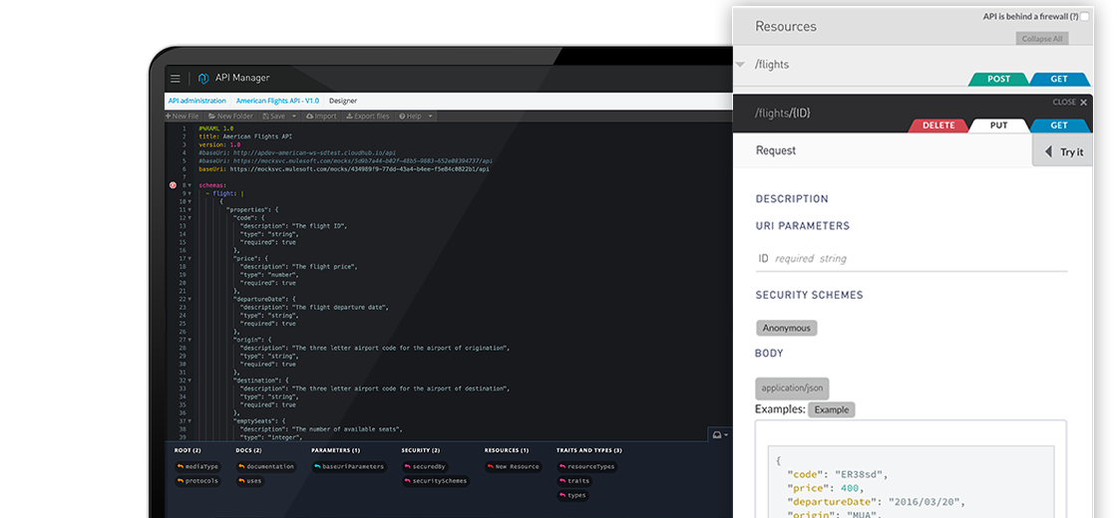
Task: Switch to the DELETE method tab
Action: click(x=937, y=126)
